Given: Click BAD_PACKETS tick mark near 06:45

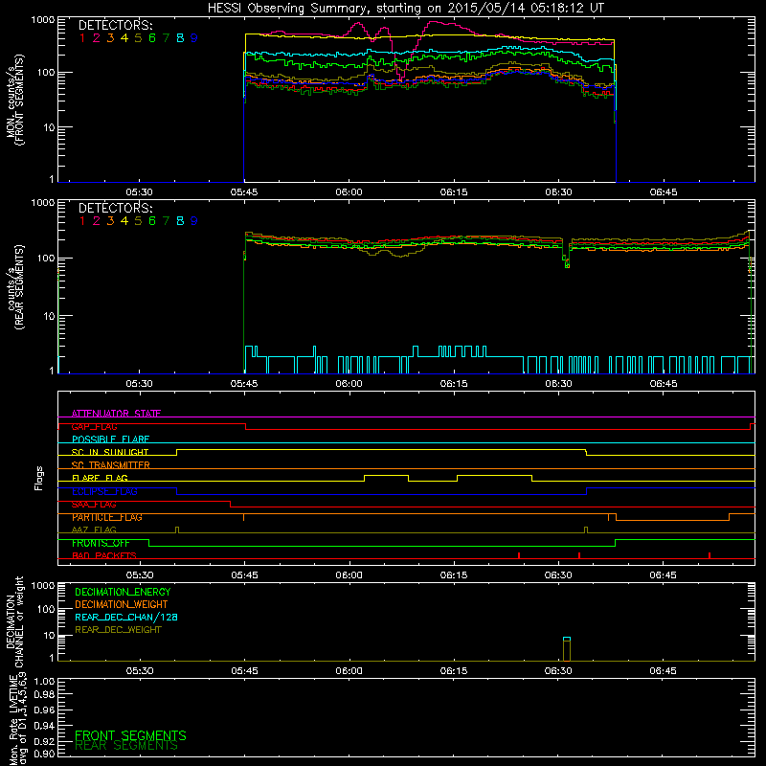Looking at the screenshot, I should point(710,555).
